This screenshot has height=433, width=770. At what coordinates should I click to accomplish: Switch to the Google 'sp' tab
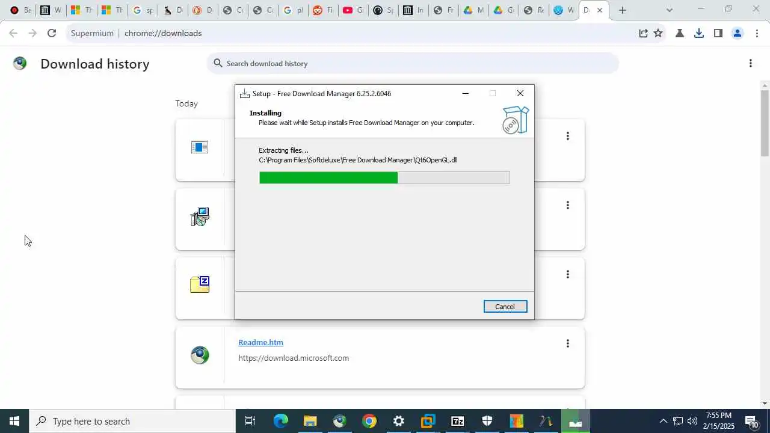point(142,10)
